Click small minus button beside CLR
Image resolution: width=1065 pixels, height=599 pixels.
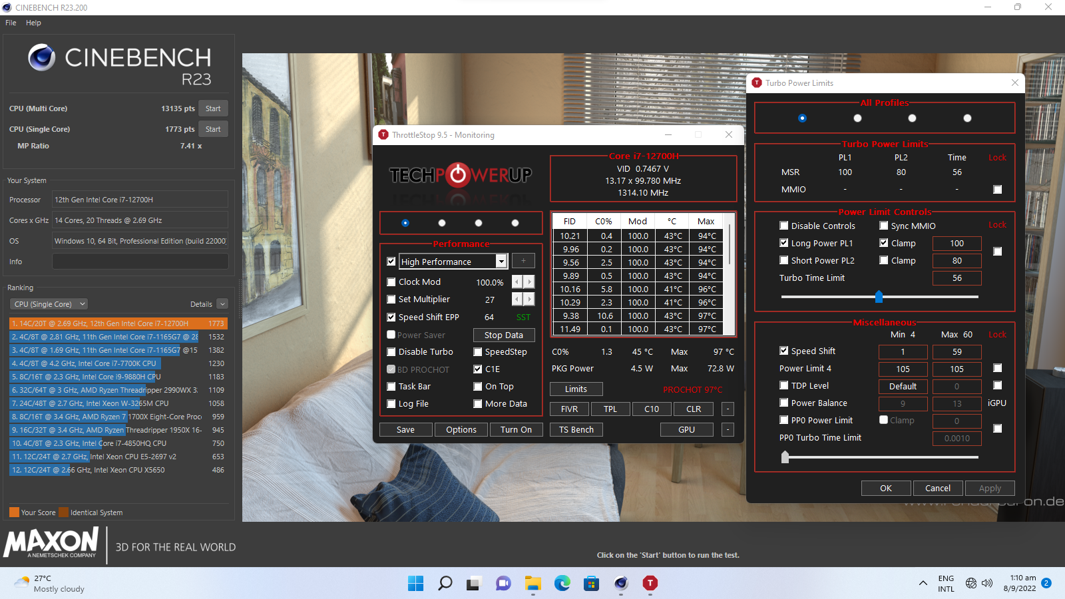[x=728, y=409]
